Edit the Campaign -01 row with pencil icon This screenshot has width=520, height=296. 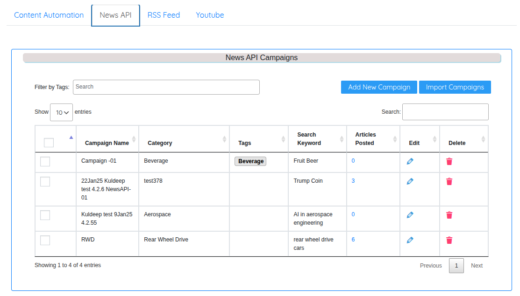410,161
